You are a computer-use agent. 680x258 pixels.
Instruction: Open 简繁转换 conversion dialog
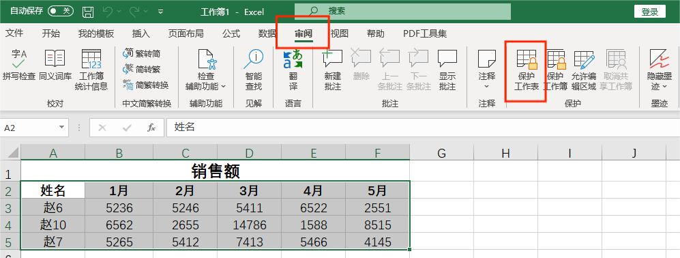146,85
